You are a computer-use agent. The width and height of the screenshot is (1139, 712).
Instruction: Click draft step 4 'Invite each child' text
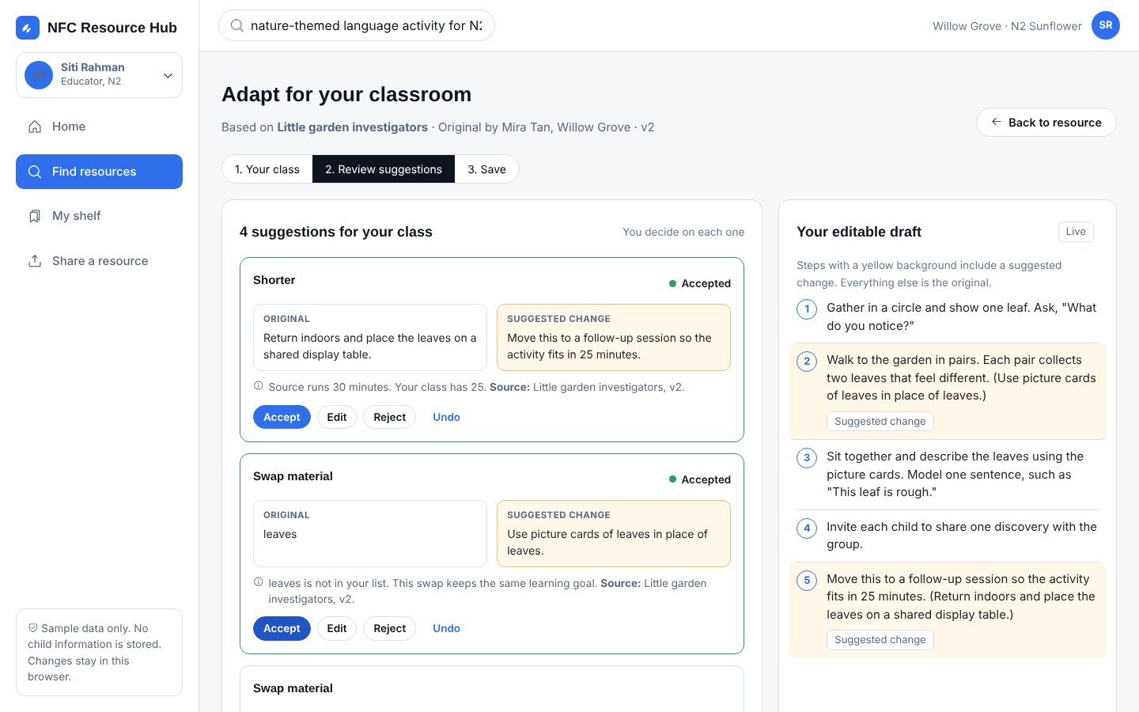point(962,536)
